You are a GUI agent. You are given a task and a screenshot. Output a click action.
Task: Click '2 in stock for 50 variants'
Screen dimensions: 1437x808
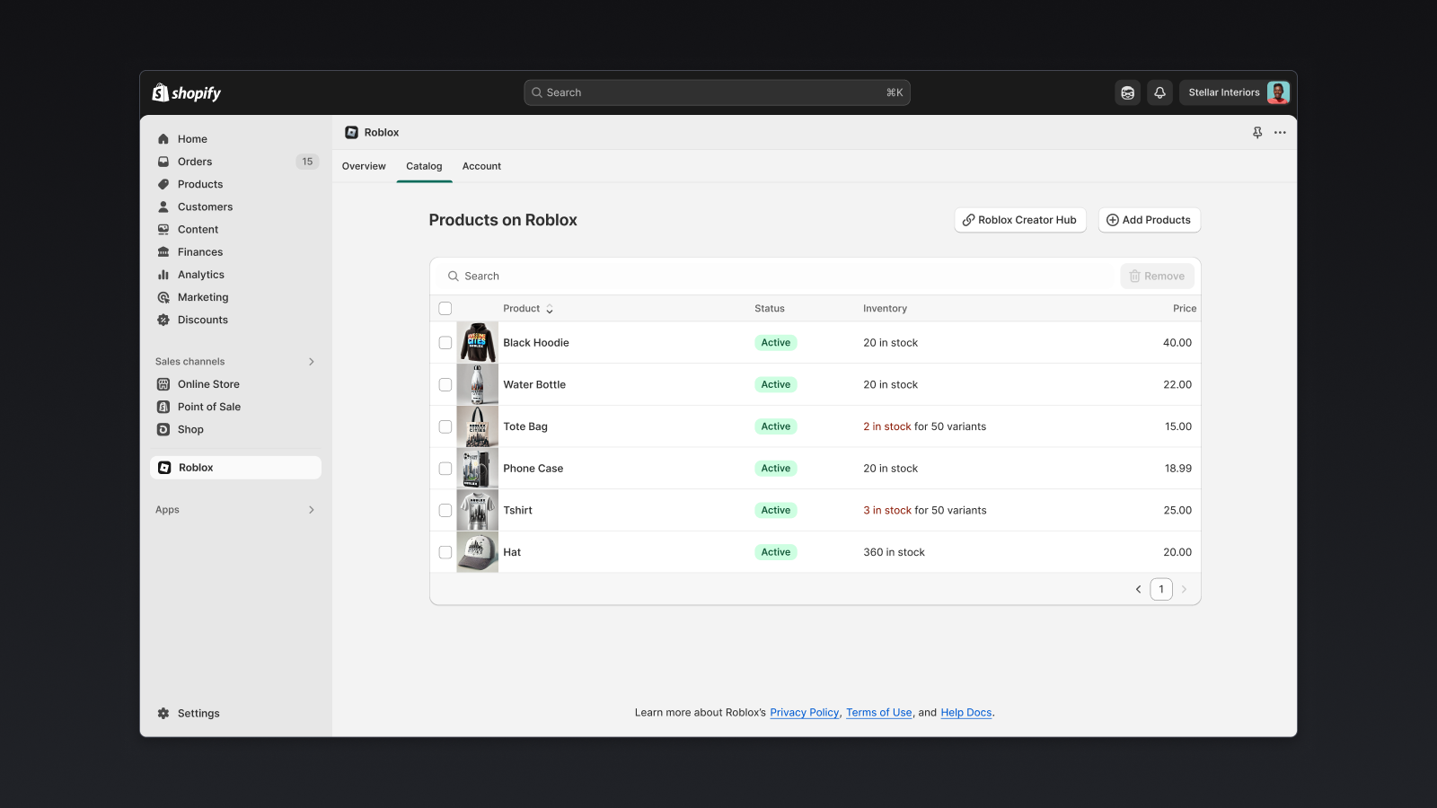click(x=925, y=426)
